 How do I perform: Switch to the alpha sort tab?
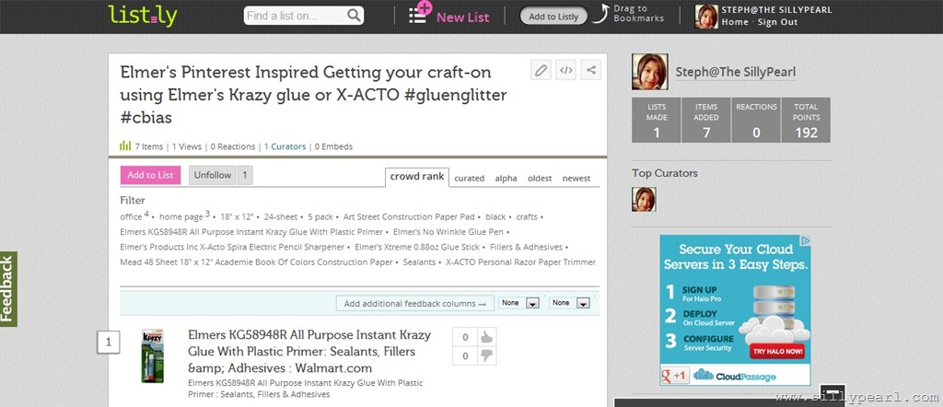point(506,178)
